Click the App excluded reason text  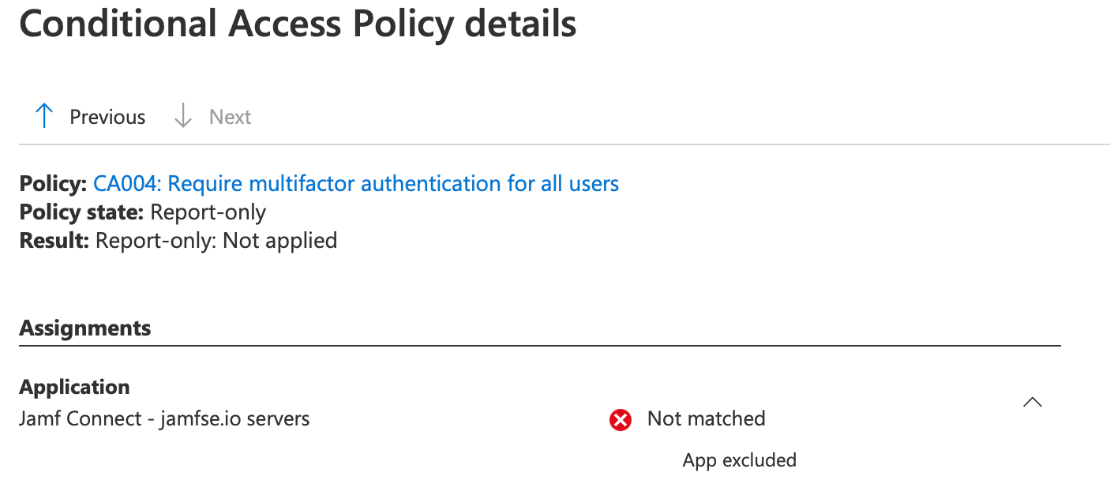click(x=740, y=460)
